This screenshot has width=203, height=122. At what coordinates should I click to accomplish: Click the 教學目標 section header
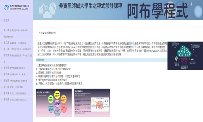[41, 60]
